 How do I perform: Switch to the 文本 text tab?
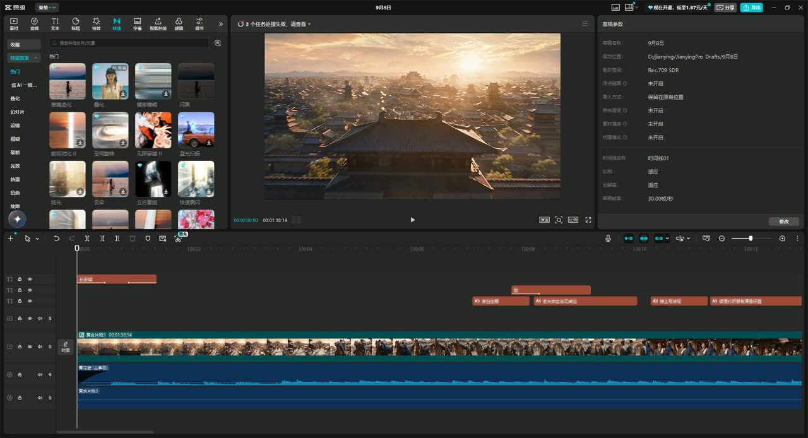pyautogui.click(x=55, y=24)
